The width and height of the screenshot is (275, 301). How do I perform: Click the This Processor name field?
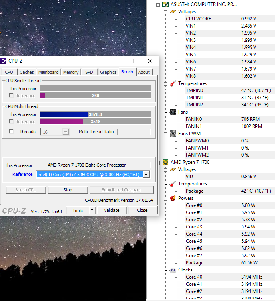point(93,165)
